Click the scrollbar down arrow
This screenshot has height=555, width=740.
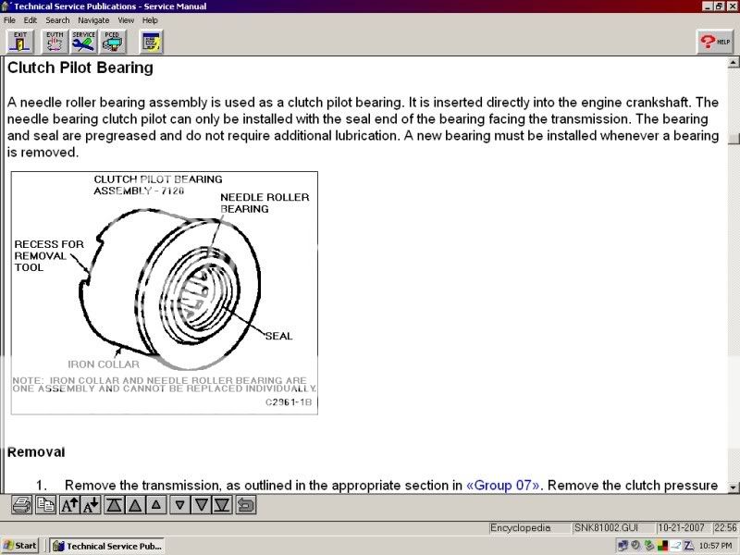tap(733, 486)
